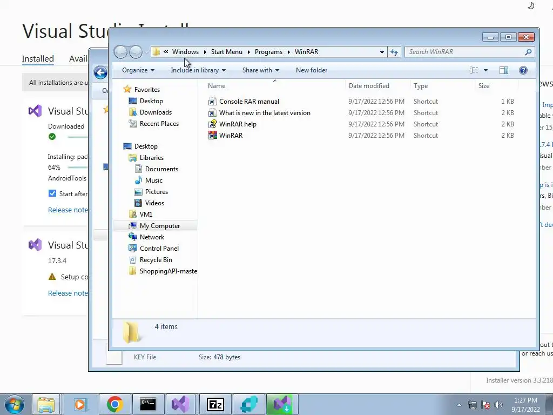Sort files by the Type column
Image resolution: width=553 pixels, height=415 pixels.
coord(420,86)
